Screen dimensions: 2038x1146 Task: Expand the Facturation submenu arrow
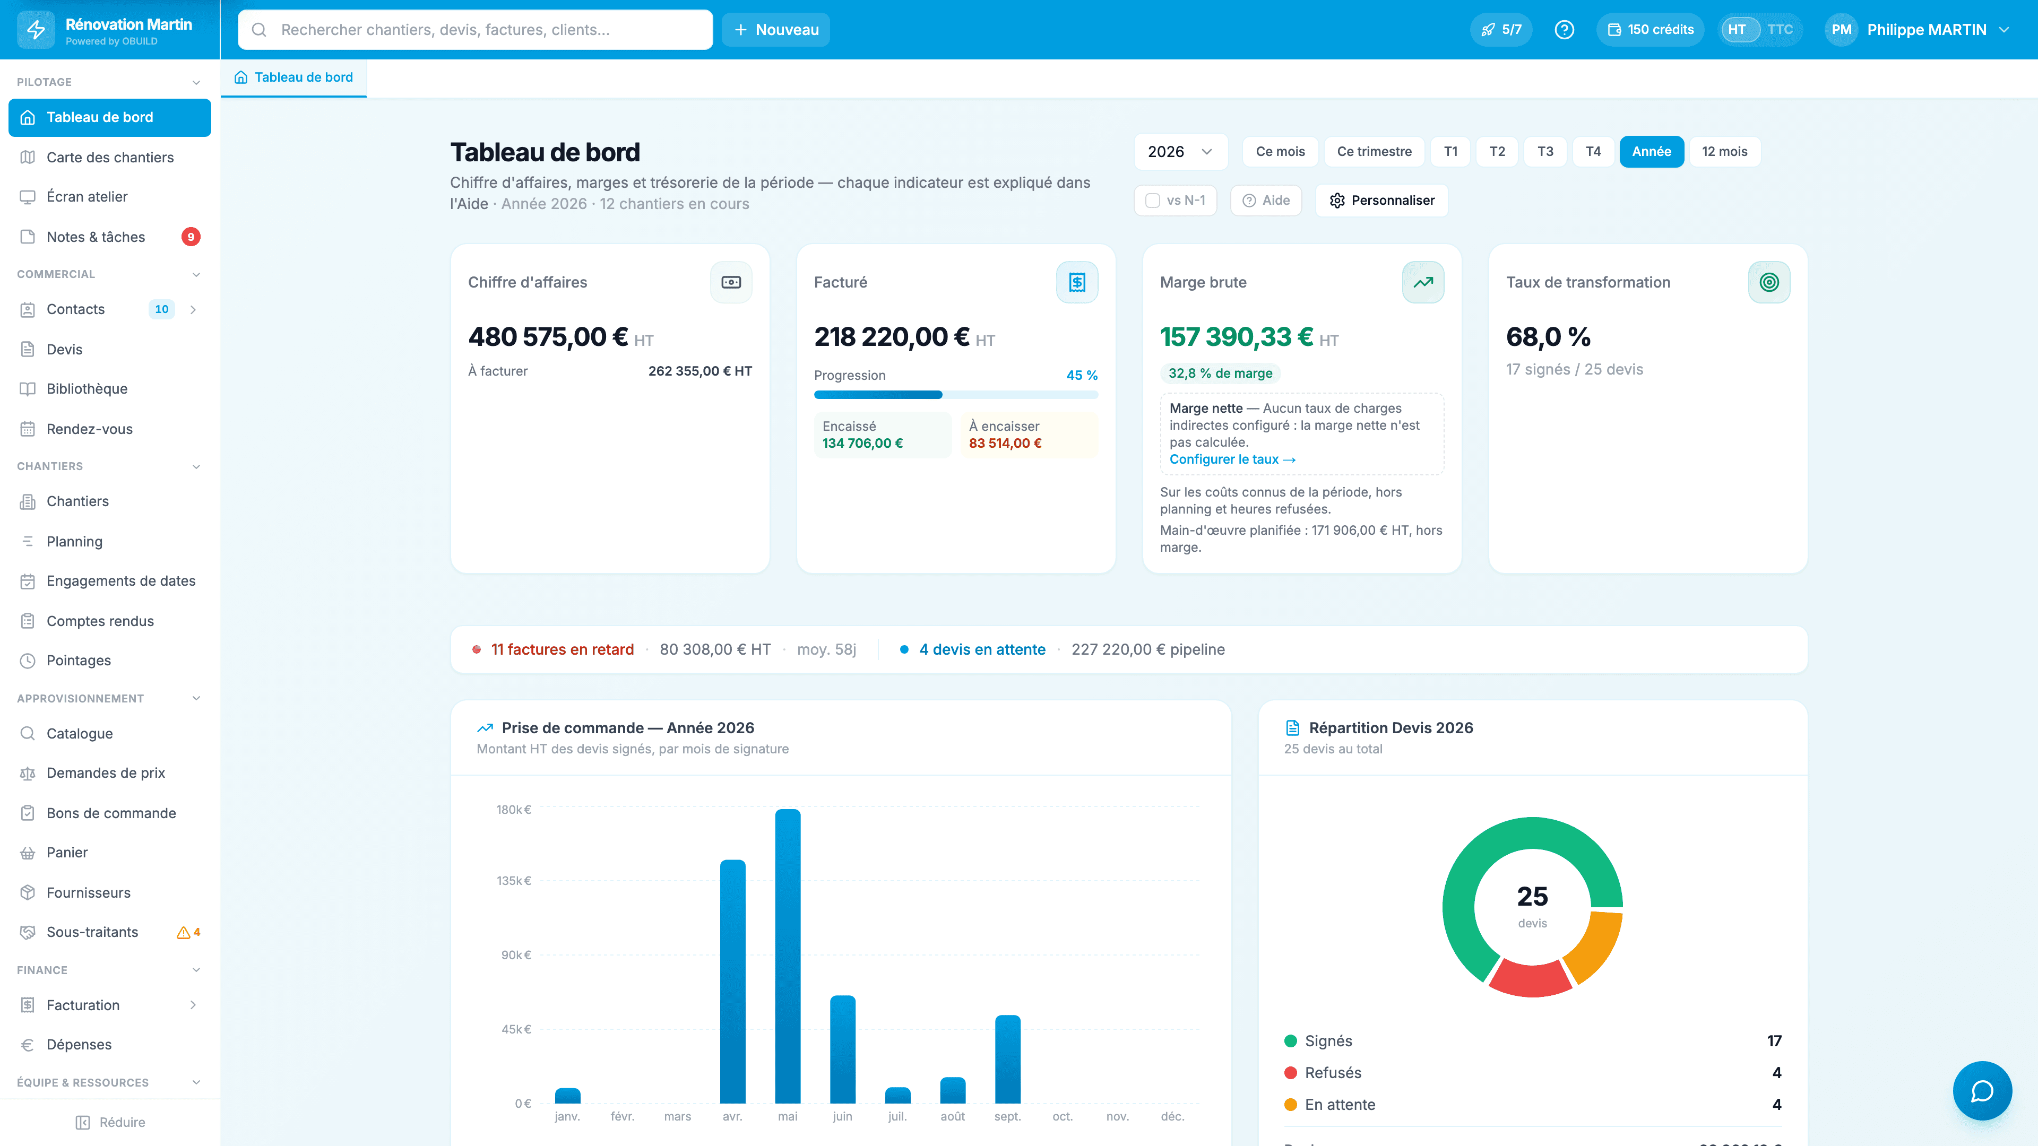pyautogui.click(x=193, y=1004)
